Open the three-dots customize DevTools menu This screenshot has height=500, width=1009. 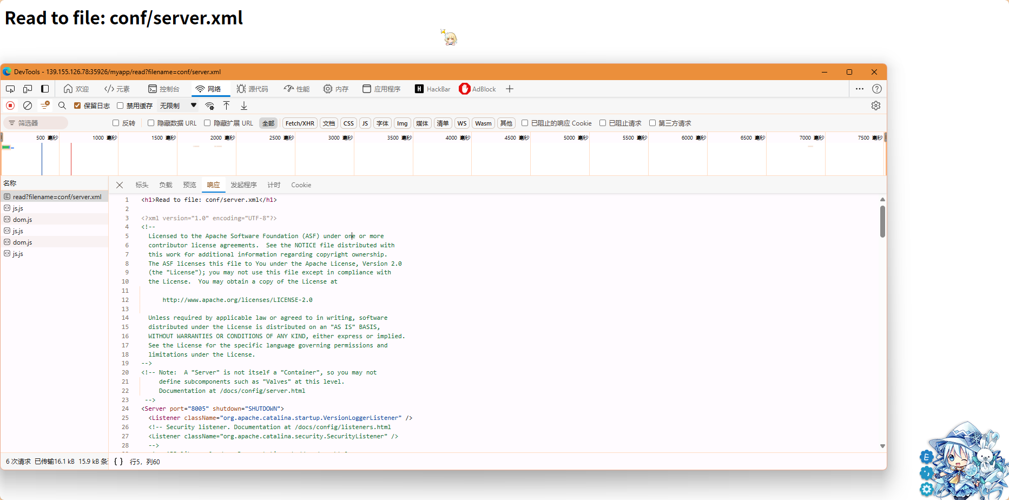click(x=860, y=89)
